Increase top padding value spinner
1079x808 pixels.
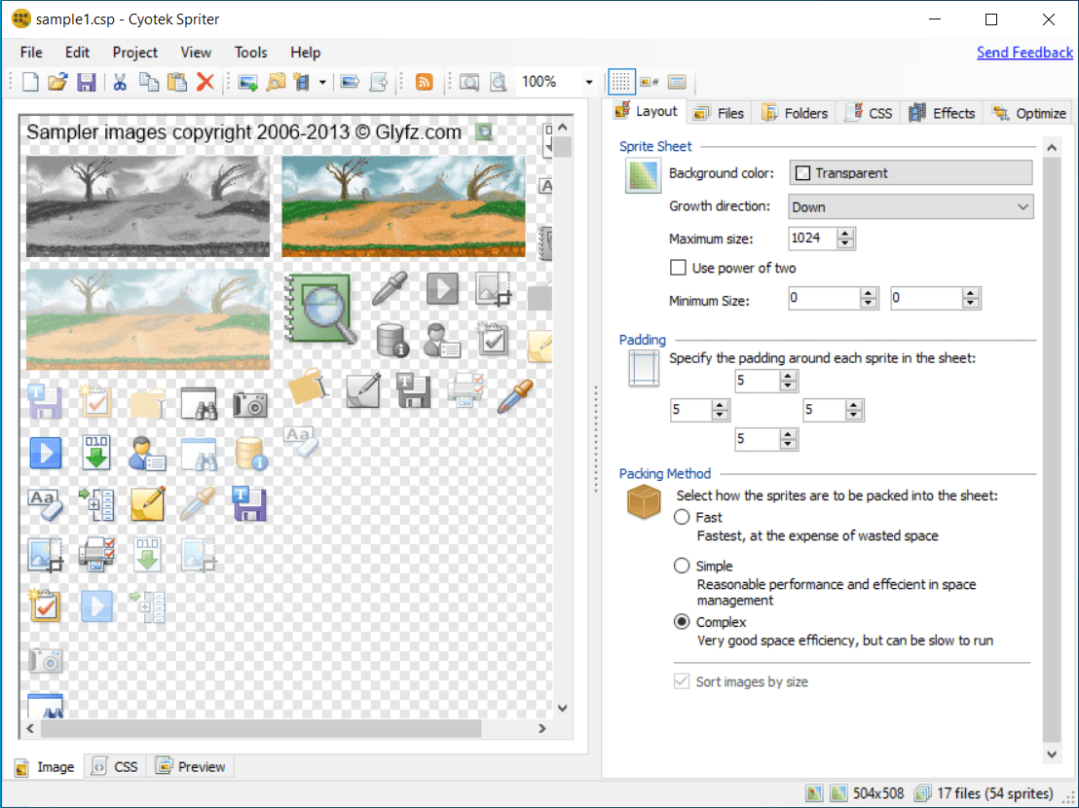(789, 376)
